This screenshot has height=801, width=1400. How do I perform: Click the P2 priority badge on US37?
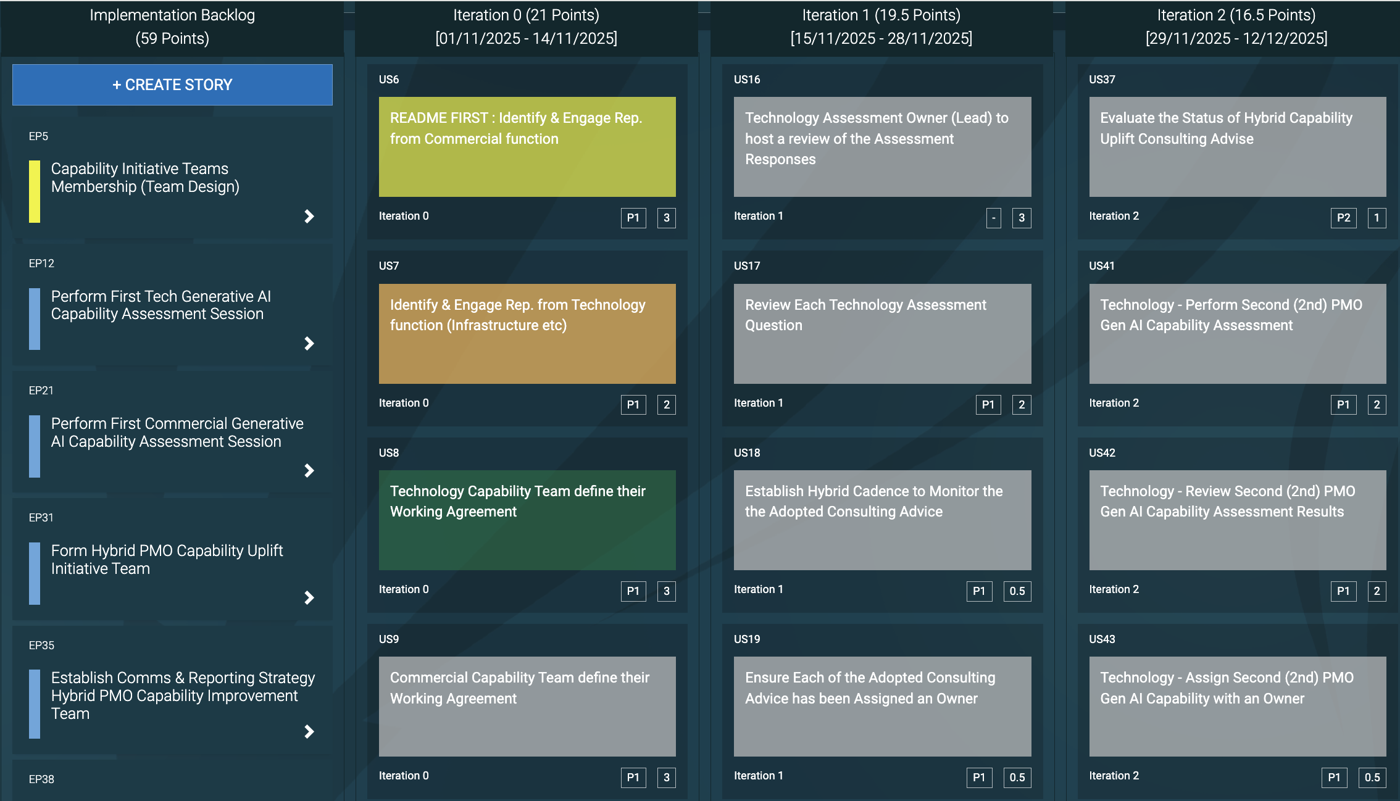(1343, 218)
